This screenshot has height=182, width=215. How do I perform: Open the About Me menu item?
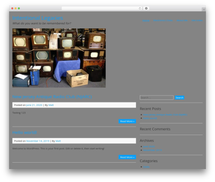click(x=182, y=21)
